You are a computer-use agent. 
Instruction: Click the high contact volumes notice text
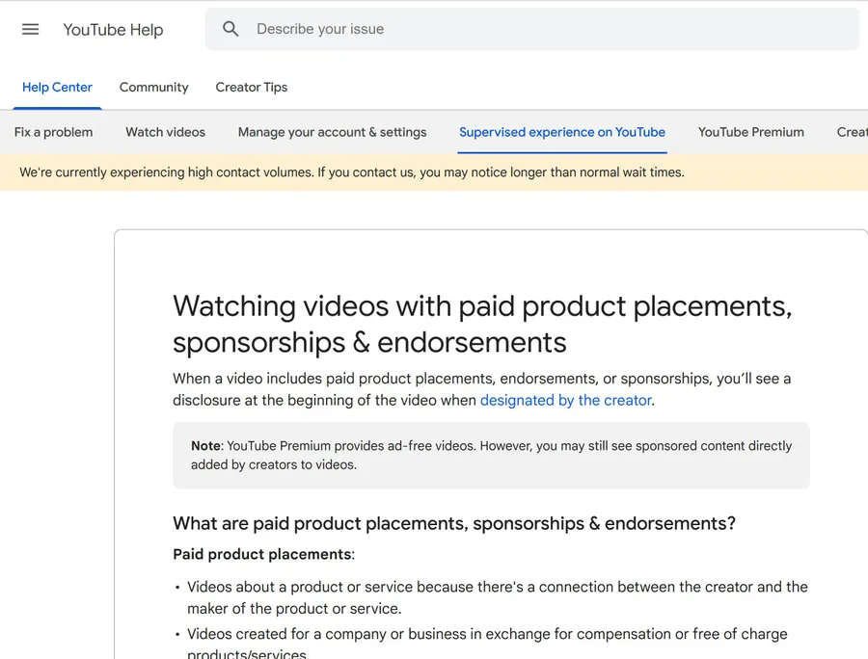(352, 172)
